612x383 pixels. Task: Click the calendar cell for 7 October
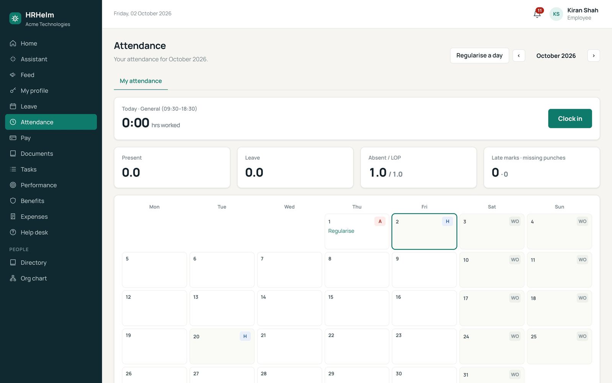(290, 270)
